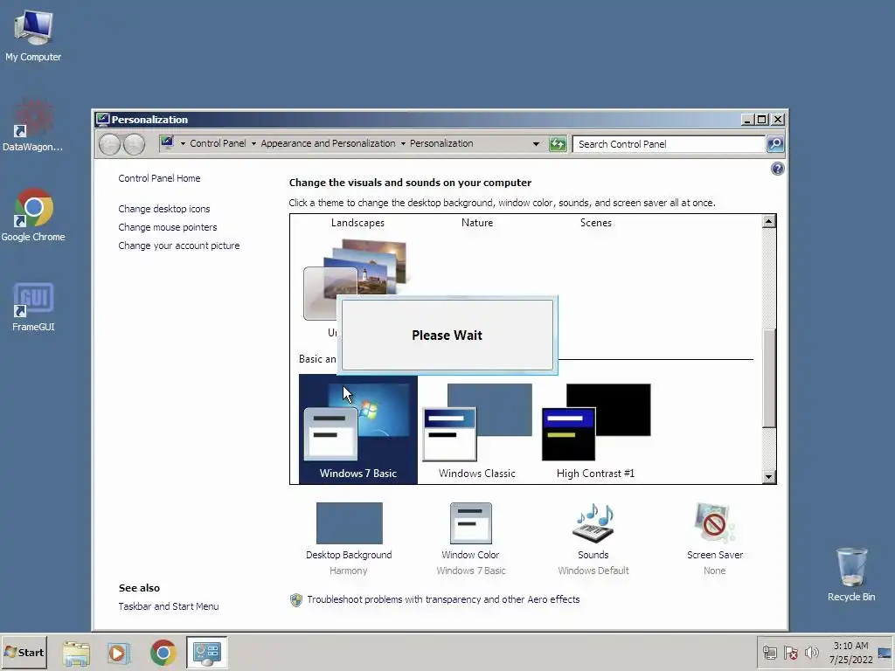The height and width of the screenshot is (671, 895).
Task: Open Change your account picture link
Action: (x=178, y=246)
